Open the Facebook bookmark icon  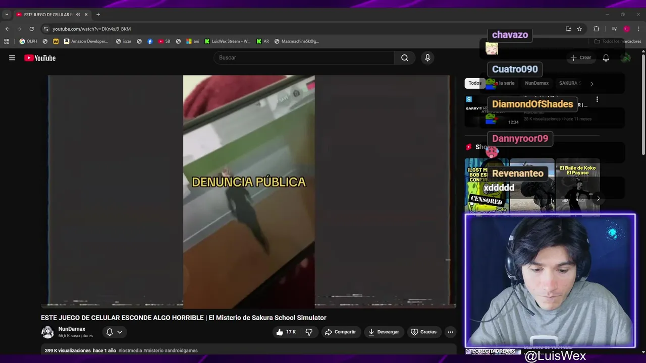[150, 41]
